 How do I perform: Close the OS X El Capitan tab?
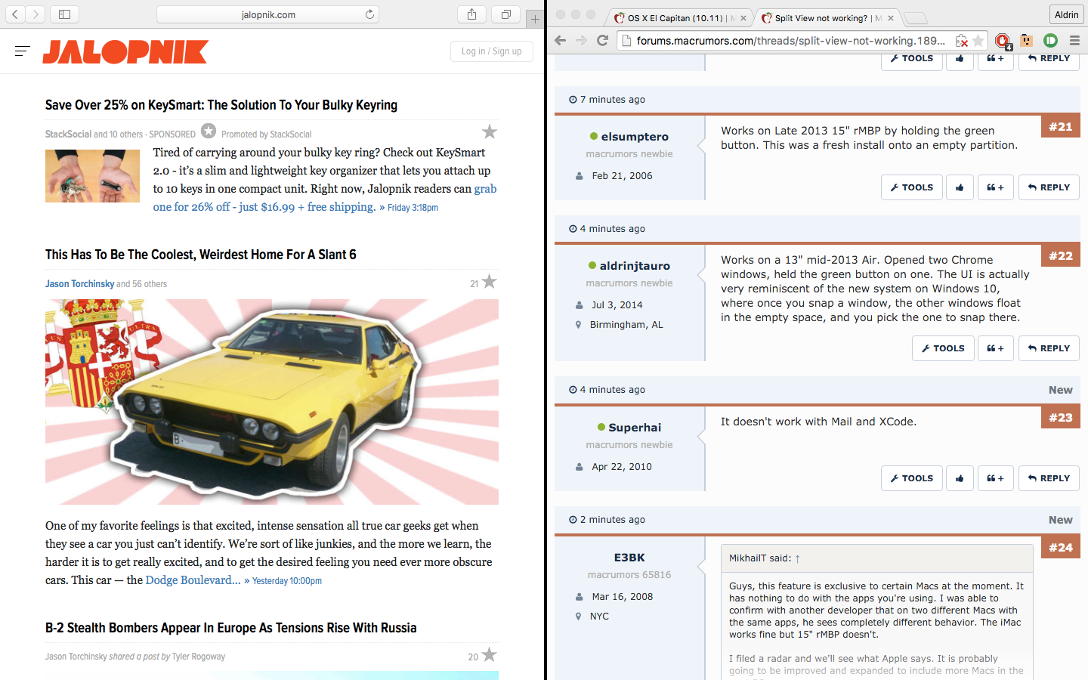tap(743, 18)
